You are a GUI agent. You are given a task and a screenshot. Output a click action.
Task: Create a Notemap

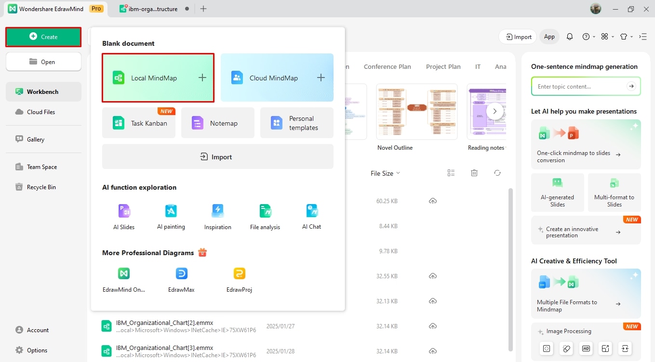(x=218, y=123)
